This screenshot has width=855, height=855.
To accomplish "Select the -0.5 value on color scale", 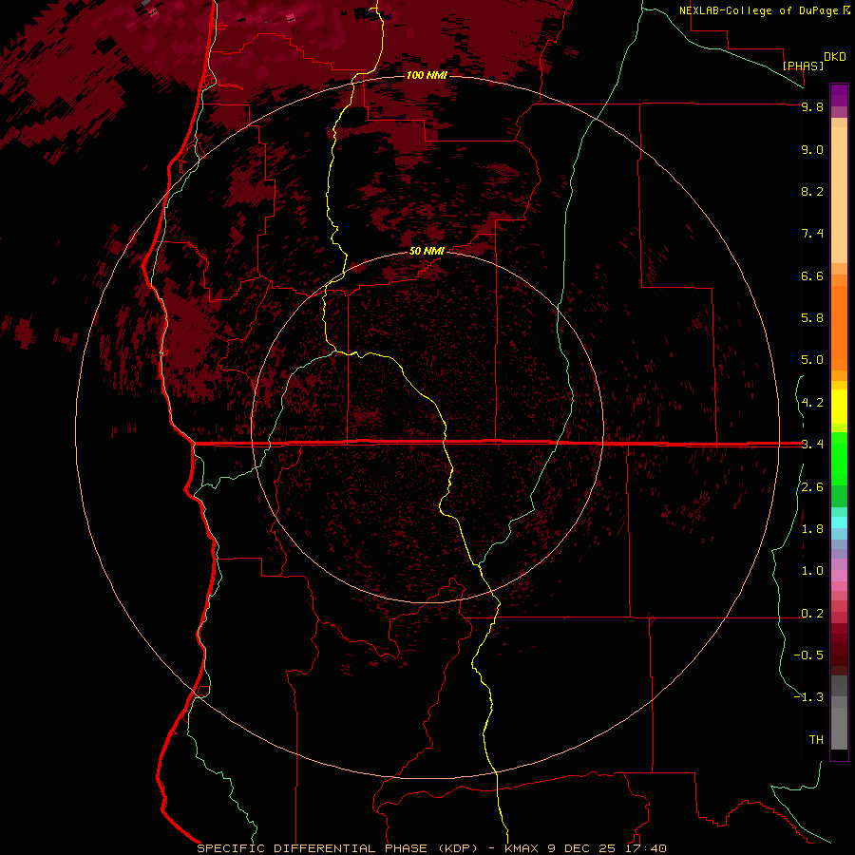I will coord(808,655).
